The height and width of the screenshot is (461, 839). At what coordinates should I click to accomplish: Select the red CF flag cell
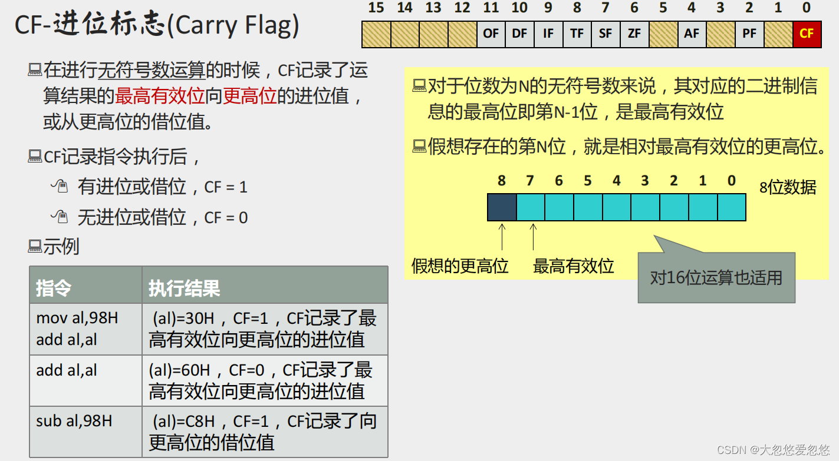[x=807, y=34]
